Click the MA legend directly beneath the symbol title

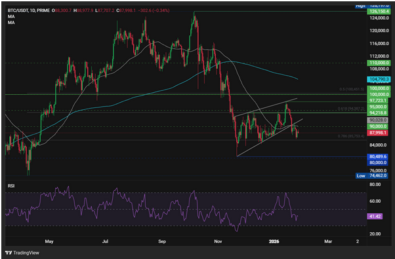(11, 16)
